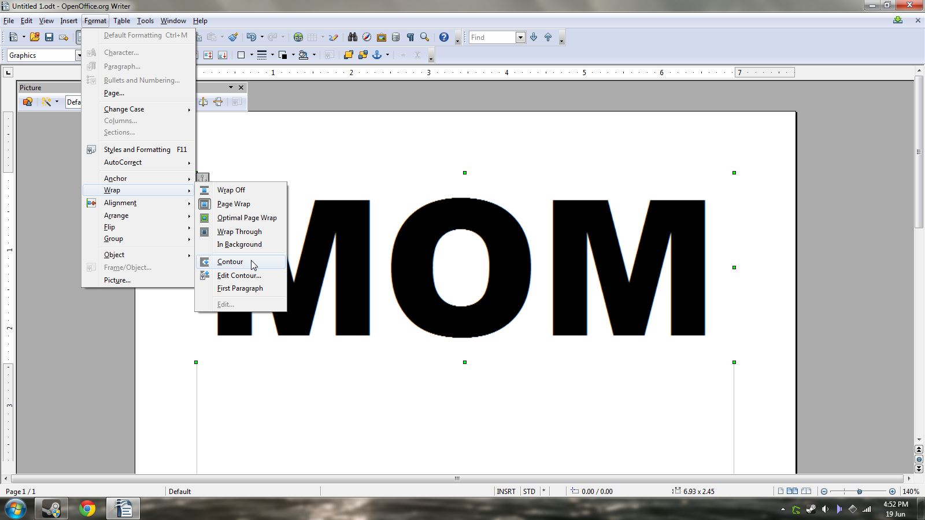This screenshot has width=925, height=520.
Task: Toggle the Nonprinting Characters pilcrow icon
Action: click(410, 37)
